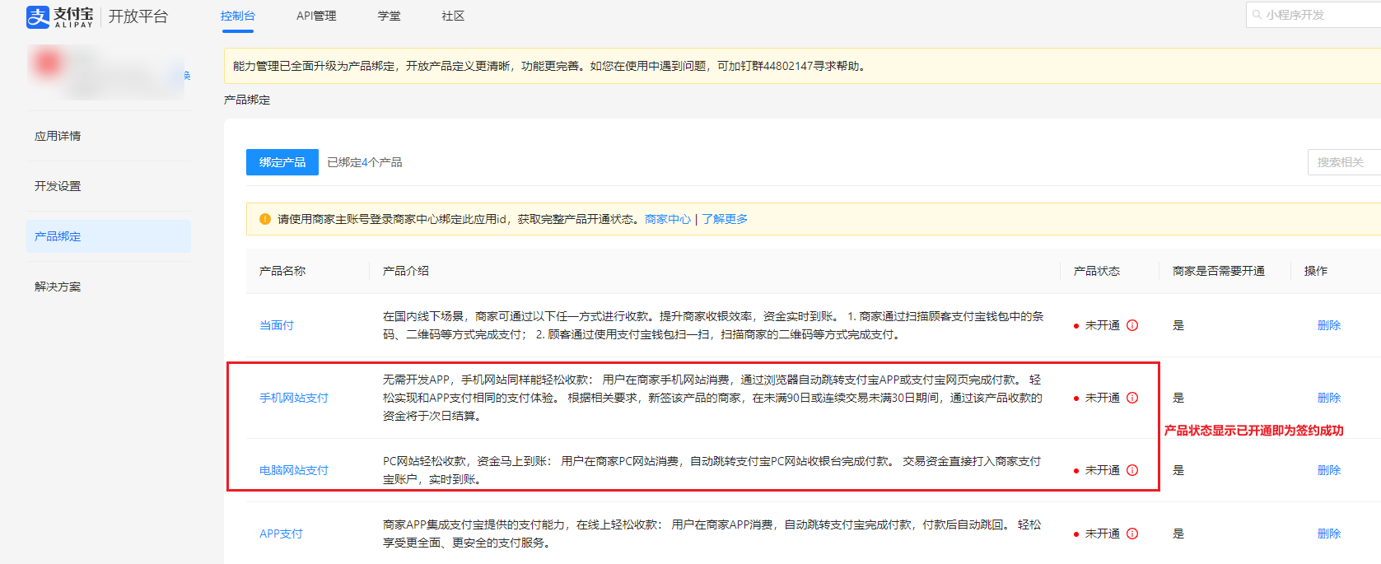Focus the 搜索相关 search input
Viewport: 1381px width, 564px height.
pyautogui.click(x=1344, y=162)
